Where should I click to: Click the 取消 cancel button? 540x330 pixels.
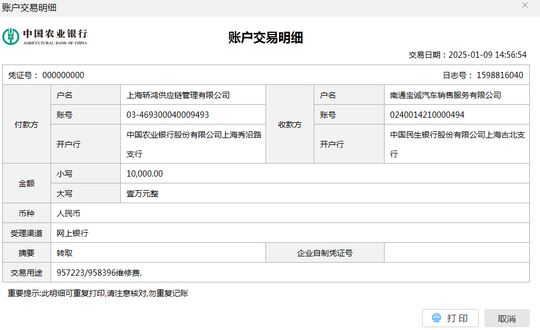tap(507, 319)
